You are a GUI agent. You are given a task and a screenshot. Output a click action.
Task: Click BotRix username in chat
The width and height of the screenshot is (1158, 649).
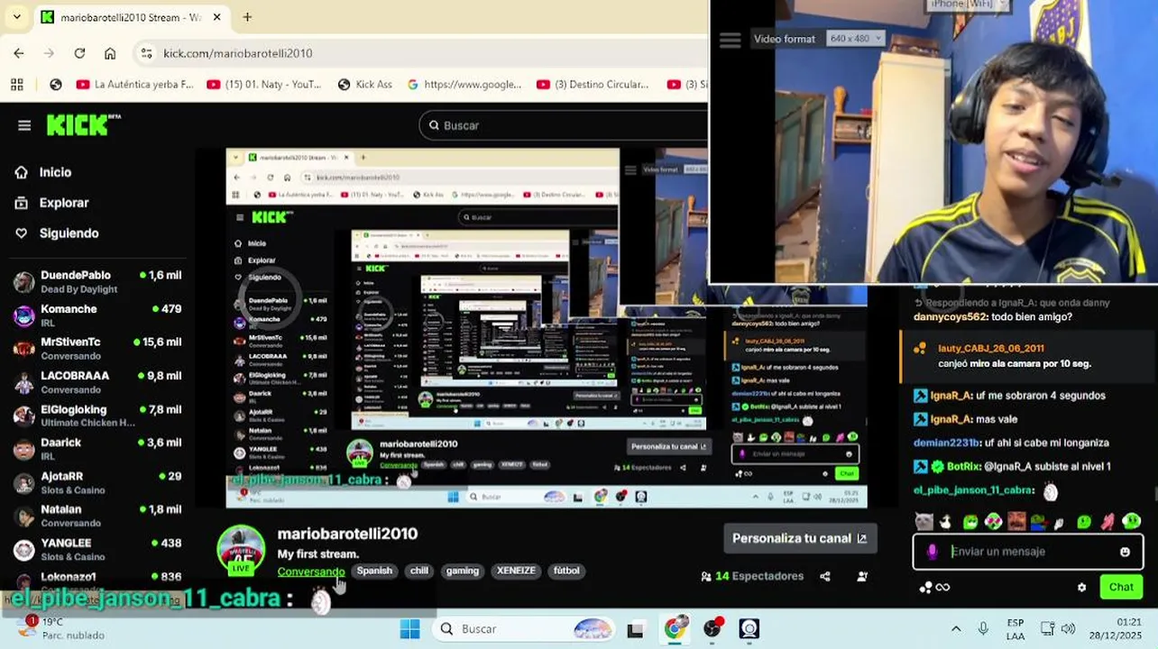[x=963, y=467]
